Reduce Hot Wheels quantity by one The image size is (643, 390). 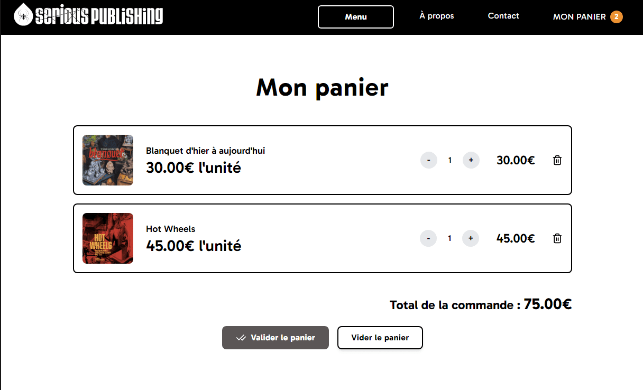[x=428, y=238]
